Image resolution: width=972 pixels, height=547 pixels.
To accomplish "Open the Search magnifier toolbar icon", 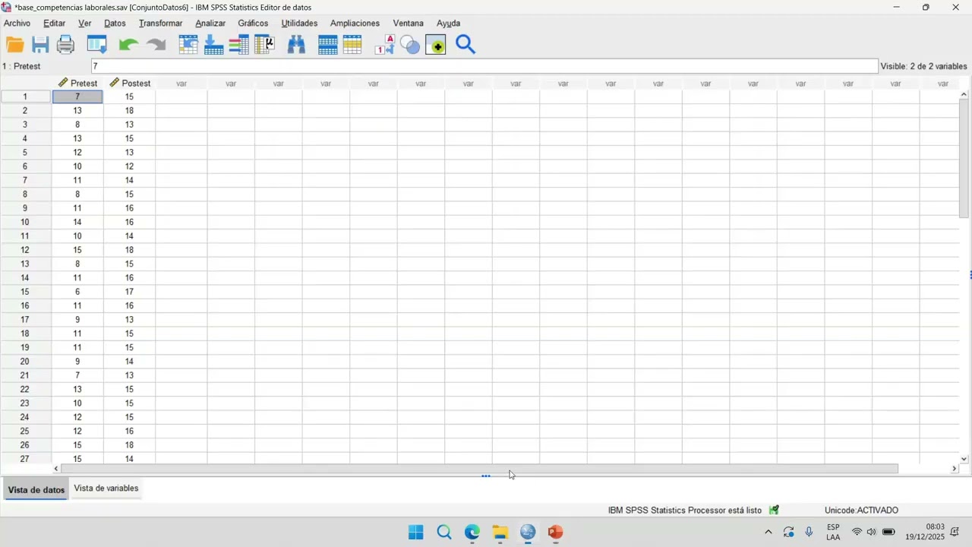I will coord(465,45).
